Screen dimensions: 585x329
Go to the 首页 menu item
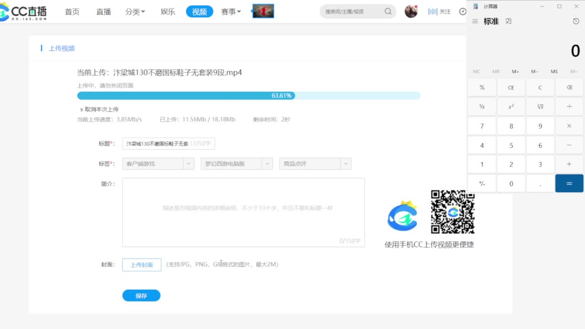(x=72, y=12)
